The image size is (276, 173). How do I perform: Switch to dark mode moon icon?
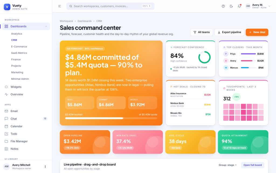pyautogui.click(x=231, y=6)
